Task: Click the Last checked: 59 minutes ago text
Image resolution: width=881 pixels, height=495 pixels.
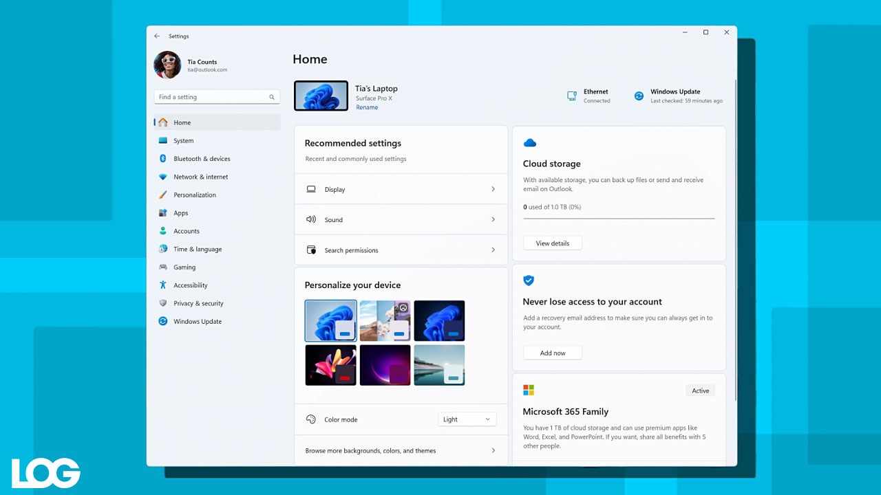Action: tap(687, 101)
